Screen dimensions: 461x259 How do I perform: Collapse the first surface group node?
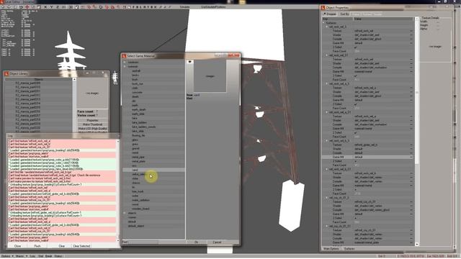326,27
